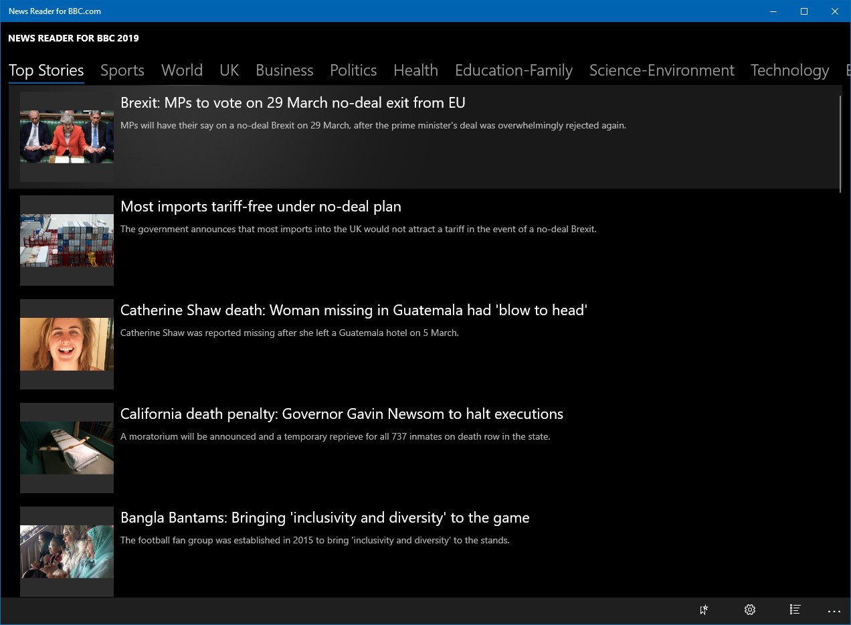Open settings via the gear icon

pyautogui.click(x=749, y=610)
